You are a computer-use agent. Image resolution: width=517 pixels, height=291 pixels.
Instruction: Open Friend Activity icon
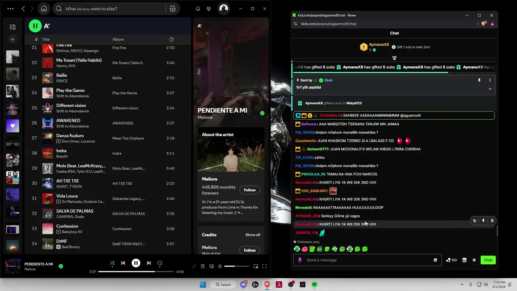[x=208, y=8]
